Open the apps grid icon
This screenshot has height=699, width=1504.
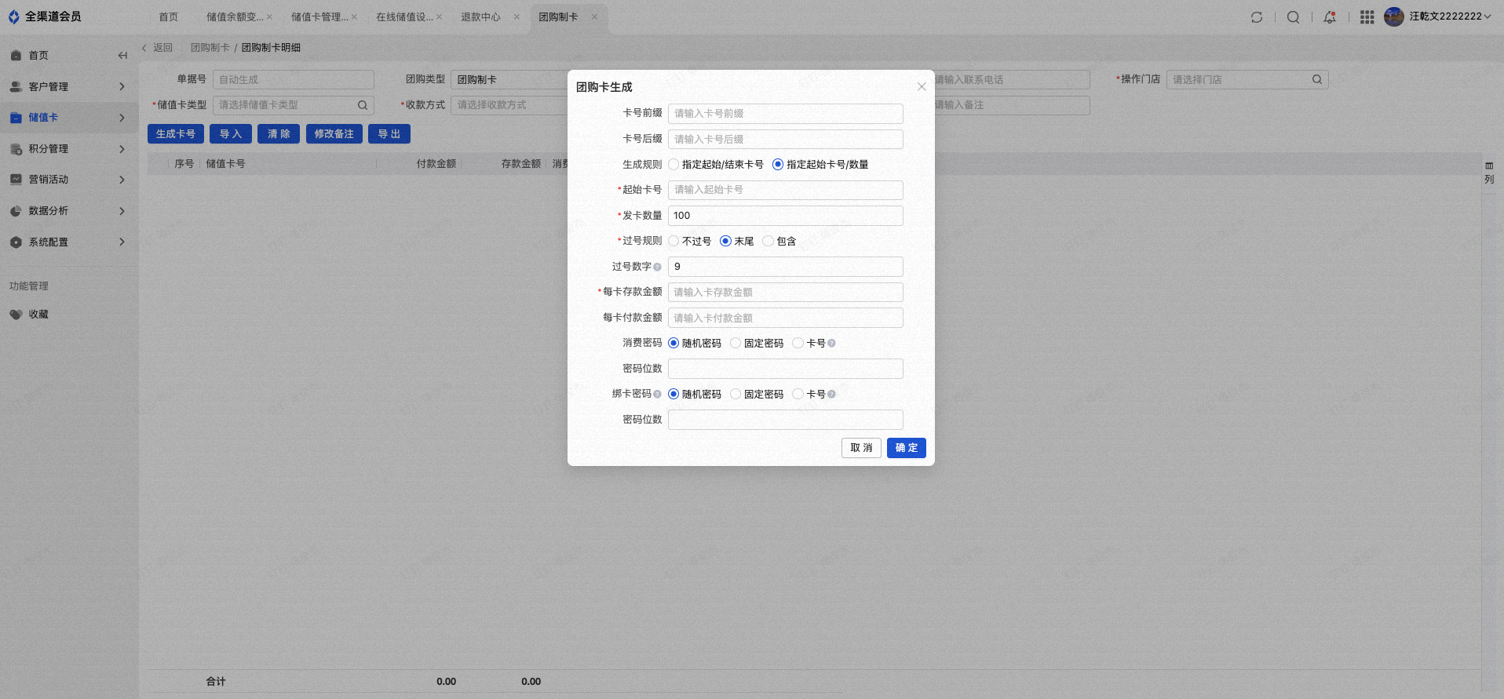[x=1367, y=16]
